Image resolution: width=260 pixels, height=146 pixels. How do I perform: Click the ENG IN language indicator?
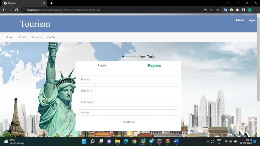tap(219, 141)
